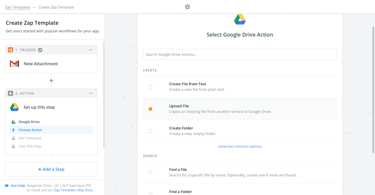Viewport: 375px width, 195px height.
Task: Open the Trigger step options menu
Action: click(x=91, y=50)
